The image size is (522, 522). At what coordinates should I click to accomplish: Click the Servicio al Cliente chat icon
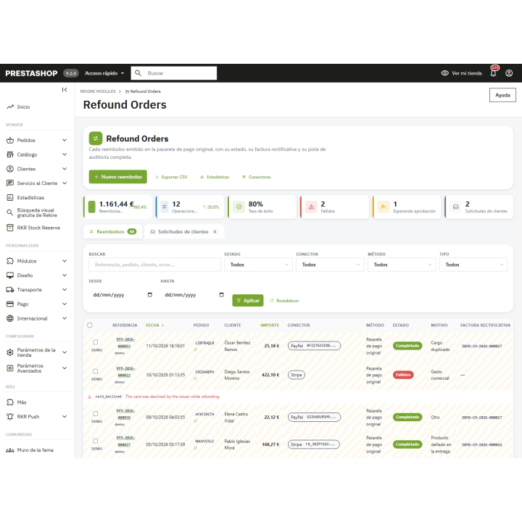[10, 183]
